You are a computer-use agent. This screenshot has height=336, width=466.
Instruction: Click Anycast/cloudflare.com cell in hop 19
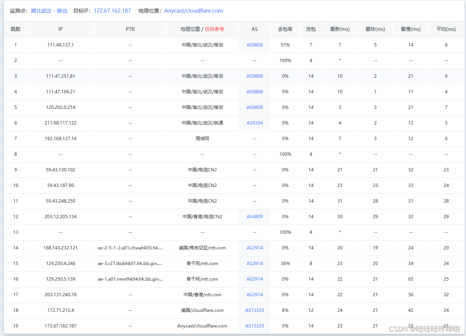click(x=202, y=326)
